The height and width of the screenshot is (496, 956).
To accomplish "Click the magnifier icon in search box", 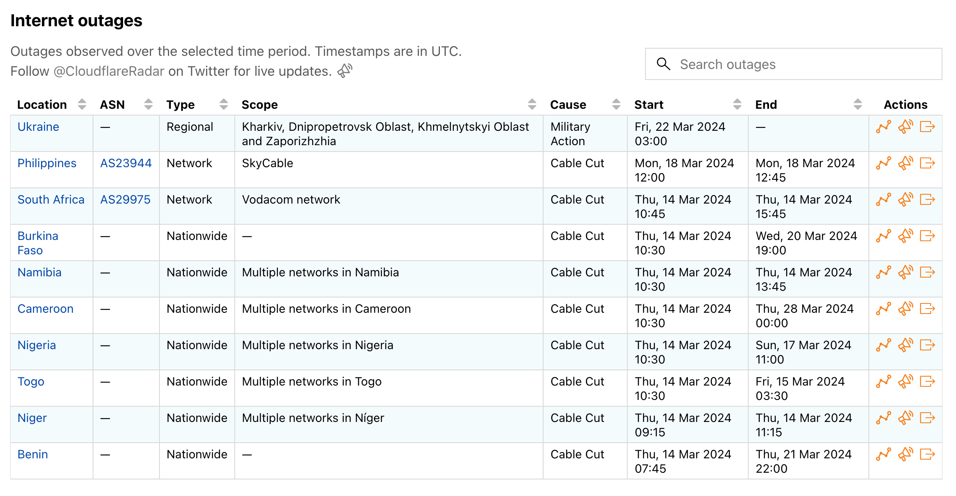I will (x=663, y=64).
